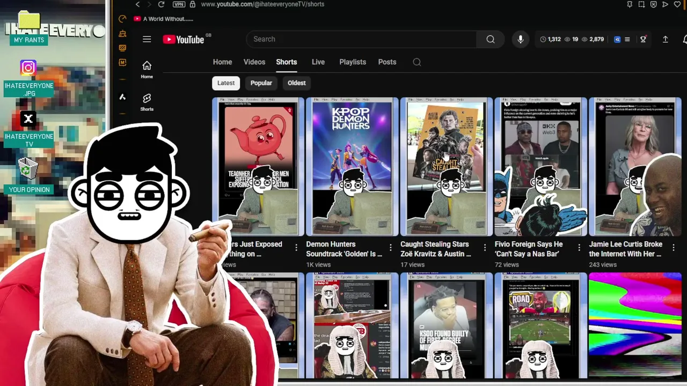687x386 pixels.
Task: Open MY RANTS folder on desktop
Action: [x=29, y=28]
